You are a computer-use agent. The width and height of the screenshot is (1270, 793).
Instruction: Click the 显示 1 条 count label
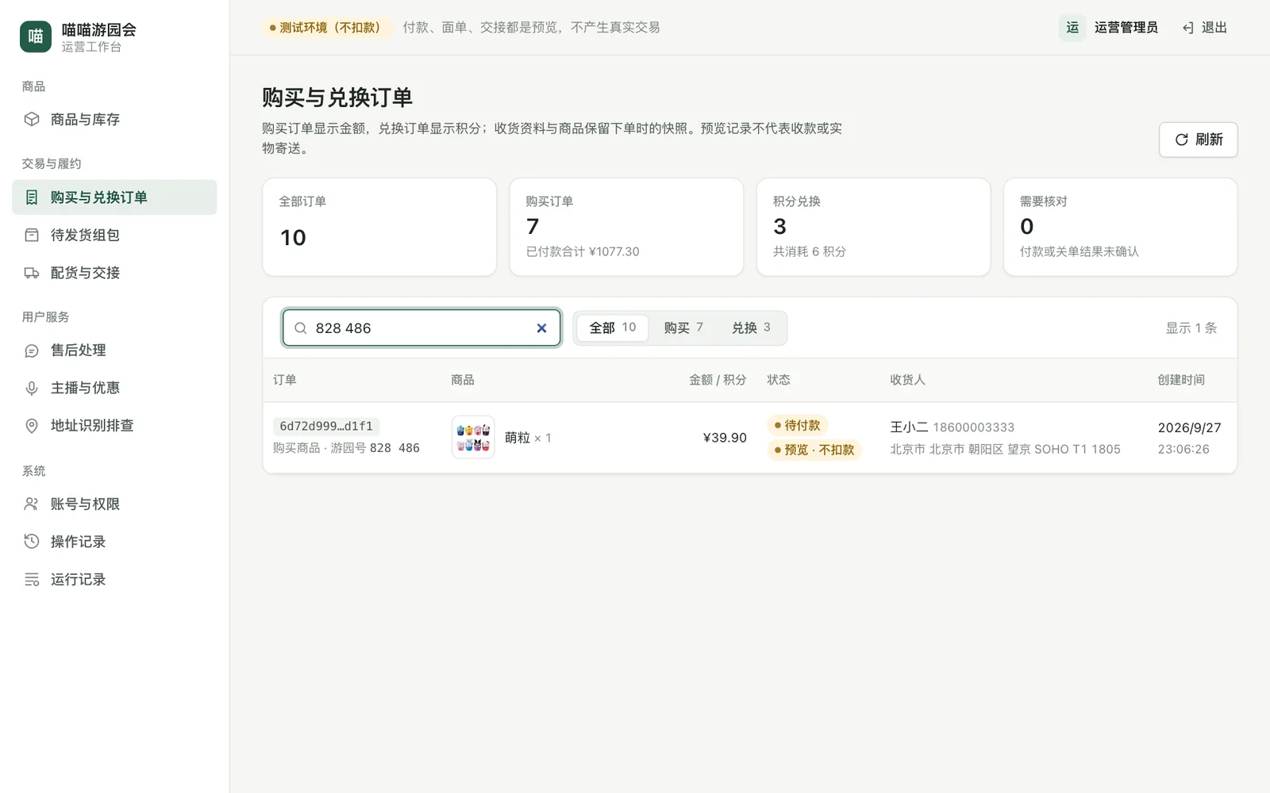1191,328
